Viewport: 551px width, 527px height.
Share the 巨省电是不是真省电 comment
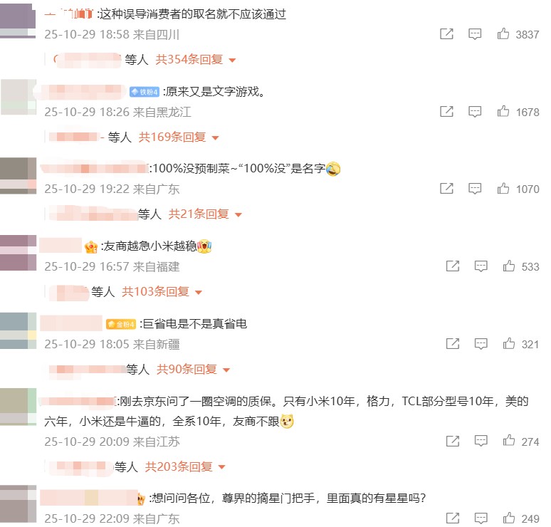453,343
